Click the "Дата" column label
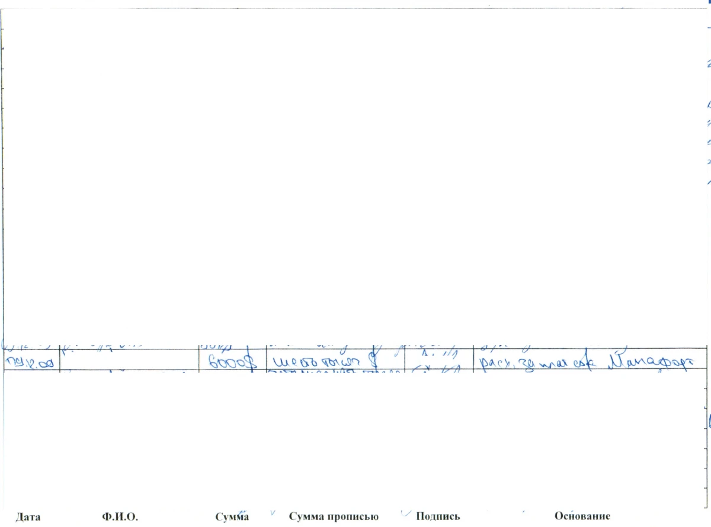Screen dimensions: 711x527 (x=28, y=517)
